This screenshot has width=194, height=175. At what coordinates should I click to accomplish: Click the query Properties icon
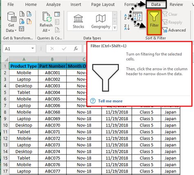[57, 22]
